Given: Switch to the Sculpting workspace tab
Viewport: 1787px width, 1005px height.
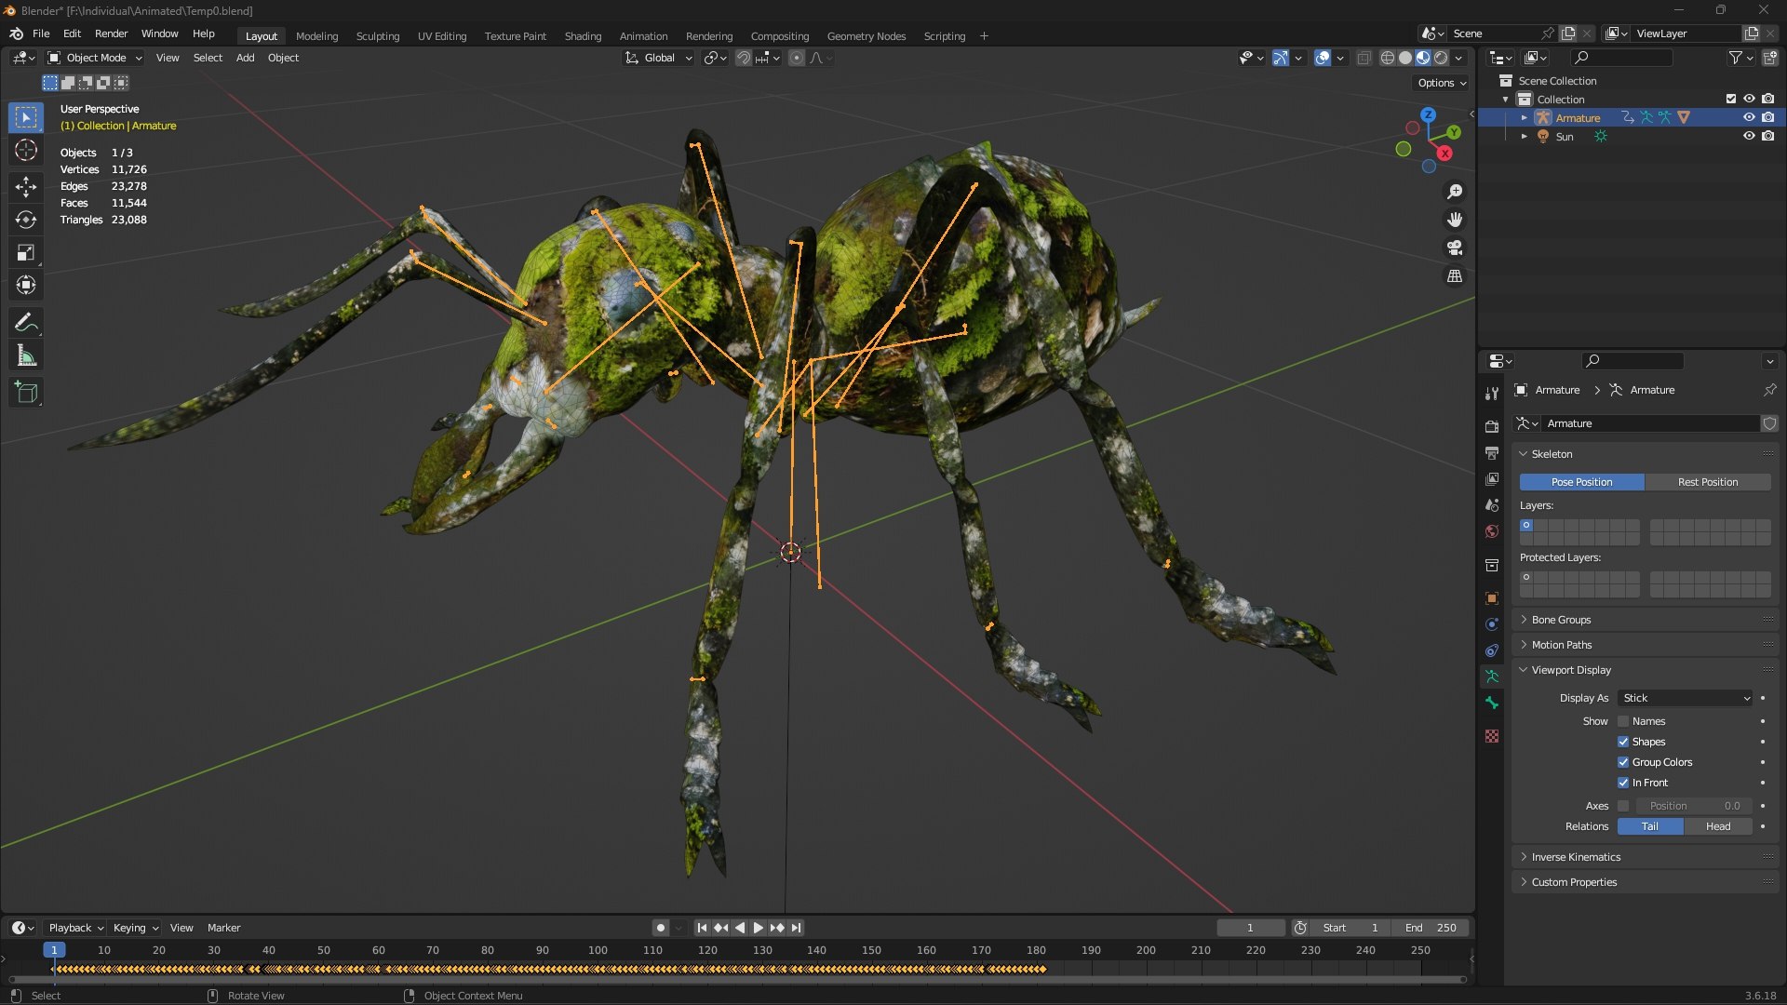Looking at the screenshot, I should tap(378, 35).
